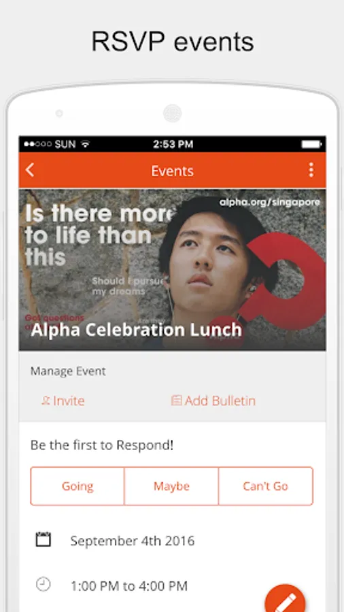Tap the September 4th 2016 date row
This screenshot has height=612, width=344.
[173, 541]
